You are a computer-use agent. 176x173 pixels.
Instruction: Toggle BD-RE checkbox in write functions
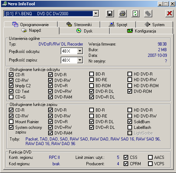click(91, 116)
